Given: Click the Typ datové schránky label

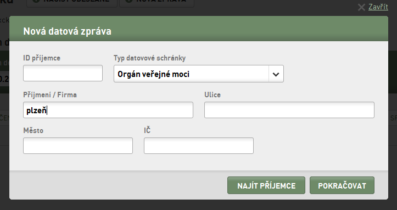Looking at the screenshot, I should [150, 58].
